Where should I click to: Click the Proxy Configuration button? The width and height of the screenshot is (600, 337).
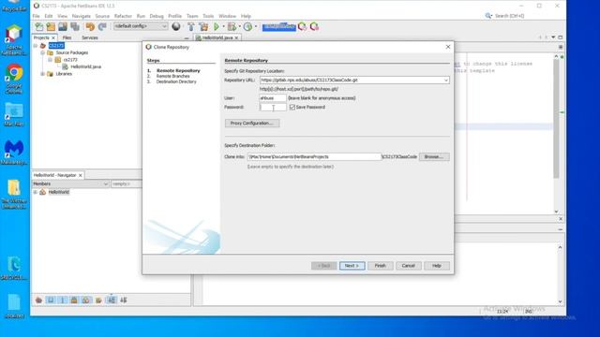coord(252,123)
